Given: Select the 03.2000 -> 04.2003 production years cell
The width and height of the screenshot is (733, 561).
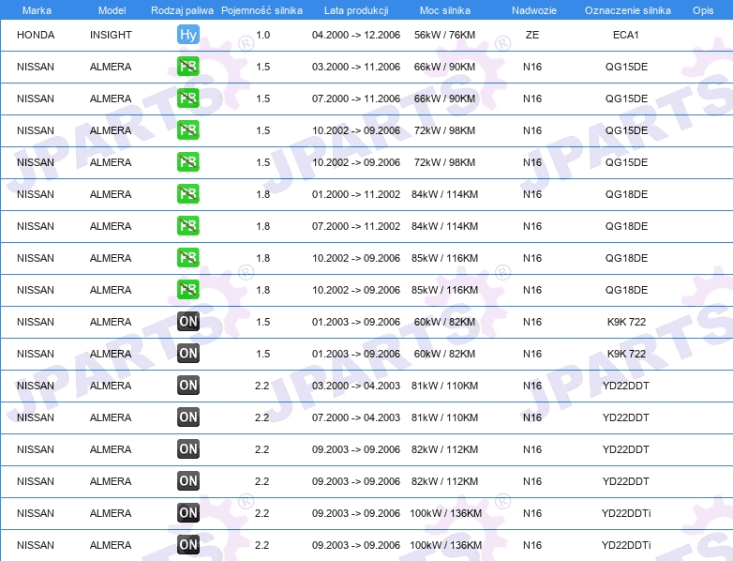Looking at the screenshot, I should click(x=356, y=386).
